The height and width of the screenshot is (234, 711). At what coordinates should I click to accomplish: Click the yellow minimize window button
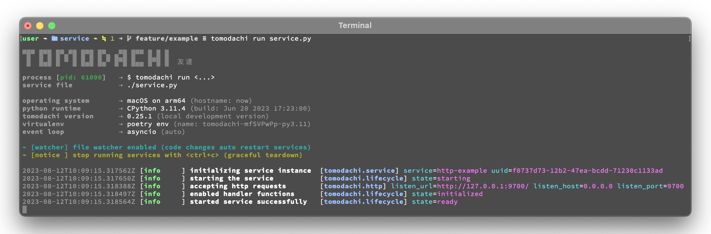[40, 26]
